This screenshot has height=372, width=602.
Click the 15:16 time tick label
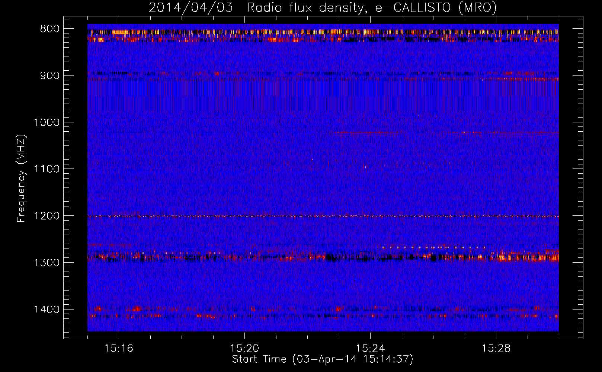point(119,349)
